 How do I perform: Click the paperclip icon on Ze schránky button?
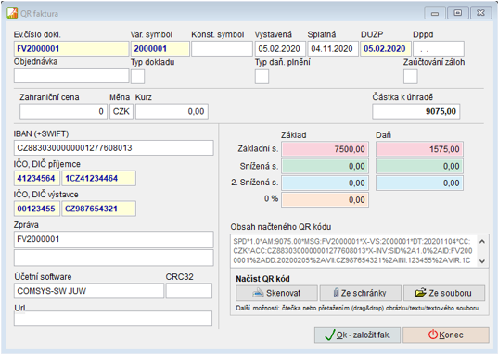point(336,293)
